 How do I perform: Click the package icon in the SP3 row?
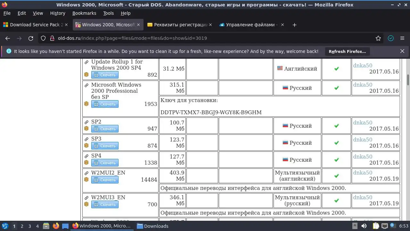(86, 145)
